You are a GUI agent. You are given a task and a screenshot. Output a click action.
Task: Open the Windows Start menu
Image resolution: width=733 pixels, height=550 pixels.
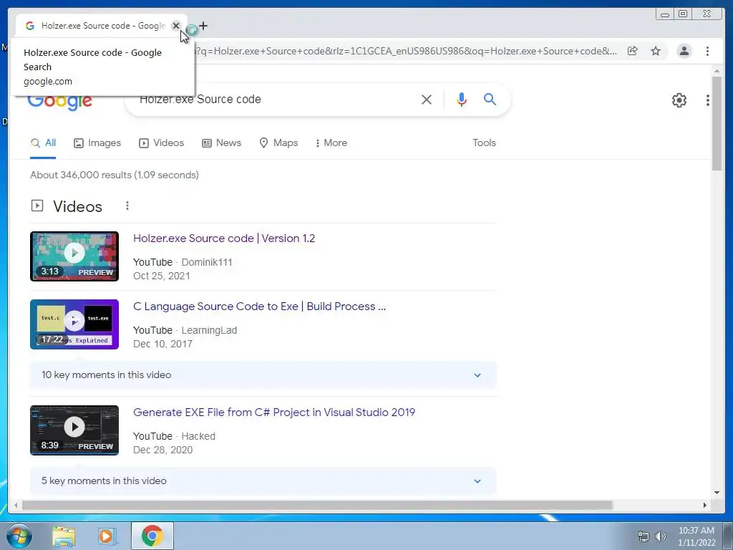click(19, 536)
